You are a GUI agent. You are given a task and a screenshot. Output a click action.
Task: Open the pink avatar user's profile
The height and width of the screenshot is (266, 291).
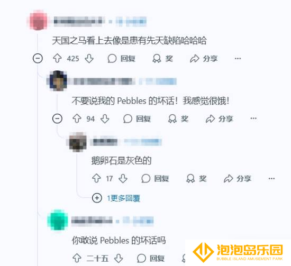39,20
